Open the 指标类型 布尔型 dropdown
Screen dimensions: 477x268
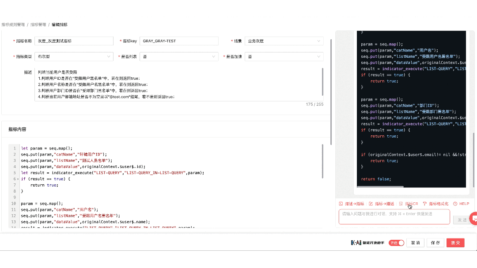click(x=74, y=56)
